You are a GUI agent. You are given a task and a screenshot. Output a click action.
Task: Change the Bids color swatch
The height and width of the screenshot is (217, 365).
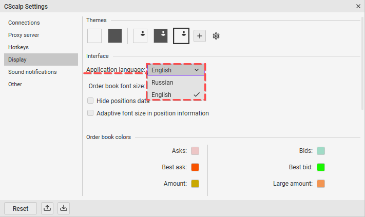click(321, 151)
